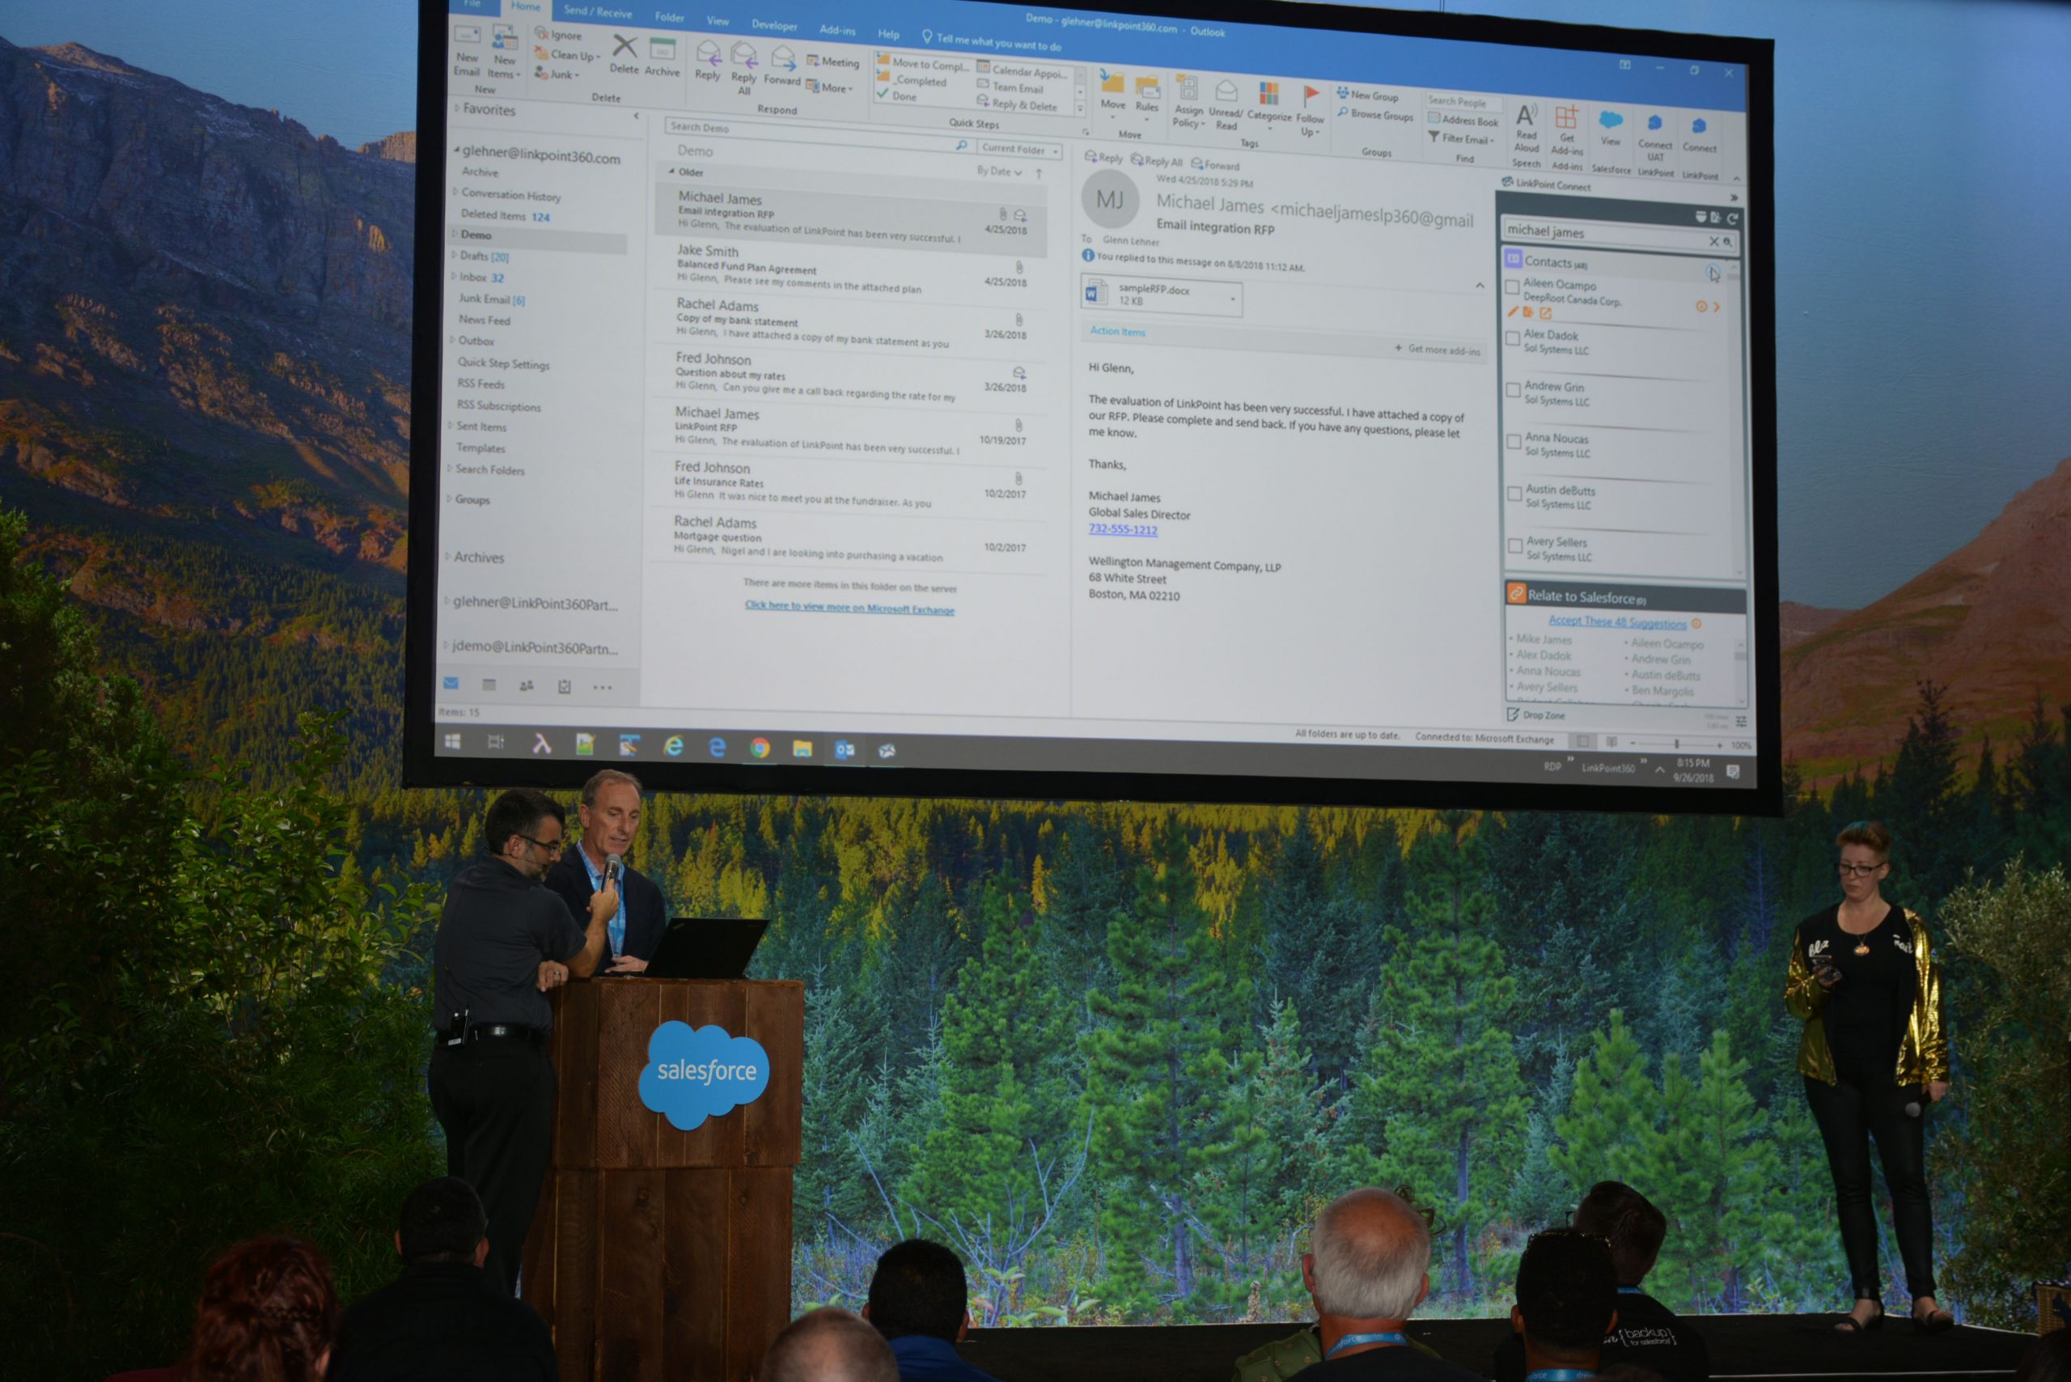Expand the Archives mailbox
The height and width of the screenshot is (1382, 2071).
coord(447,556)
